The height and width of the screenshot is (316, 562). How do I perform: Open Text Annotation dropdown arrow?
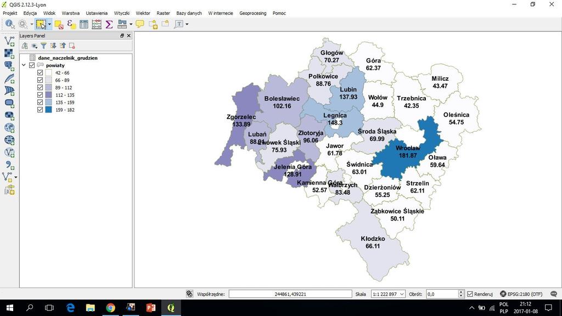[x=187, y=24]
